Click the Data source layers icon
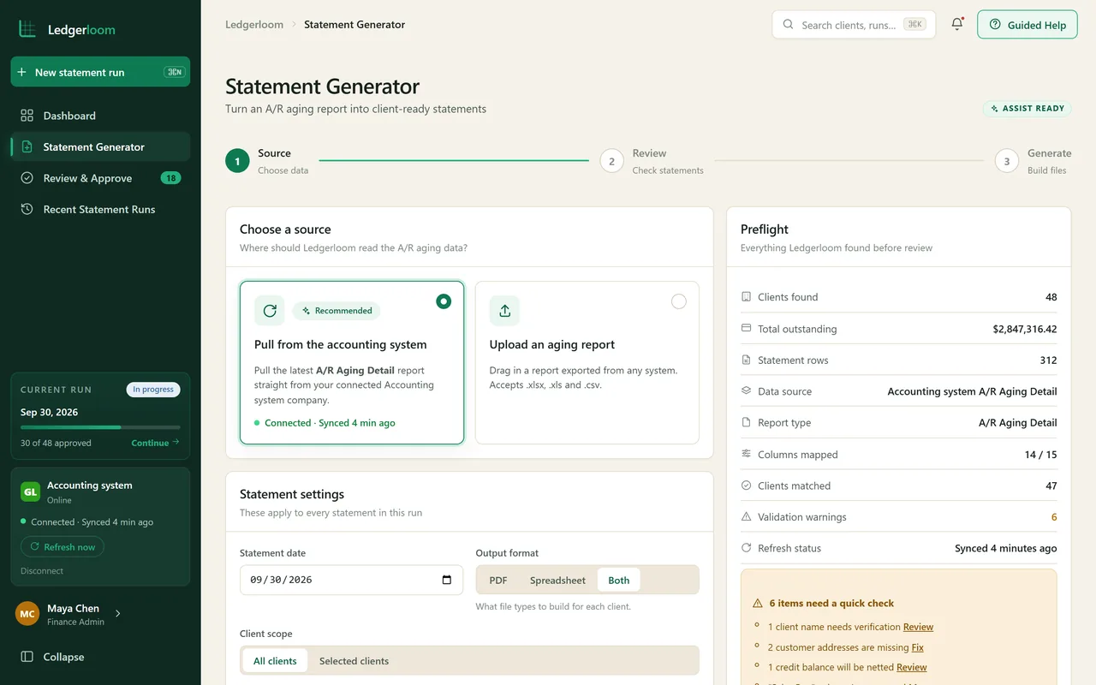 746,391
